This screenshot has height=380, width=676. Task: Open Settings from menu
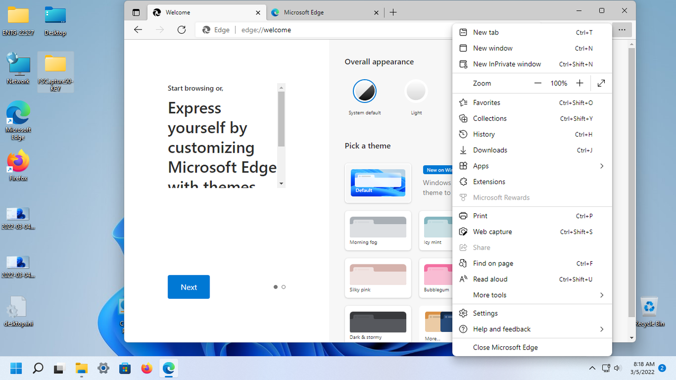(x=532, y=313)
